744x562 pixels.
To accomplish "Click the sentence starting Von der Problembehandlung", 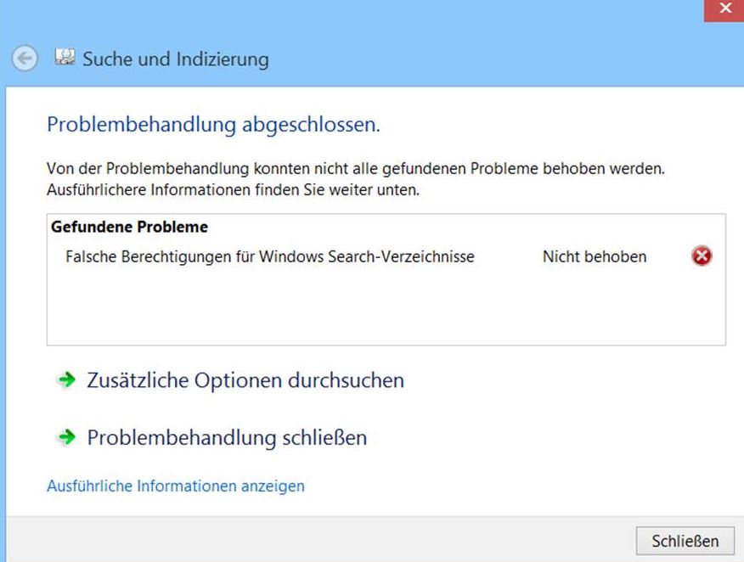I will (x=355, y=168).
